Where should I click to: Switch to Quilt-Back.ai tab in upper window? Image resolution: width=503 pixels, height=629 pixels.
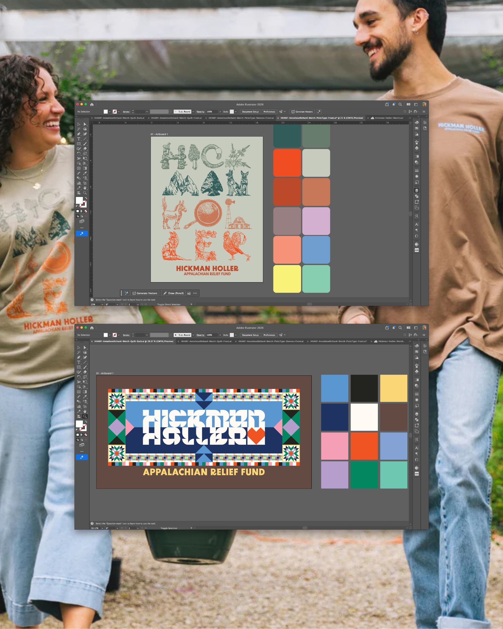click(120, 118)
